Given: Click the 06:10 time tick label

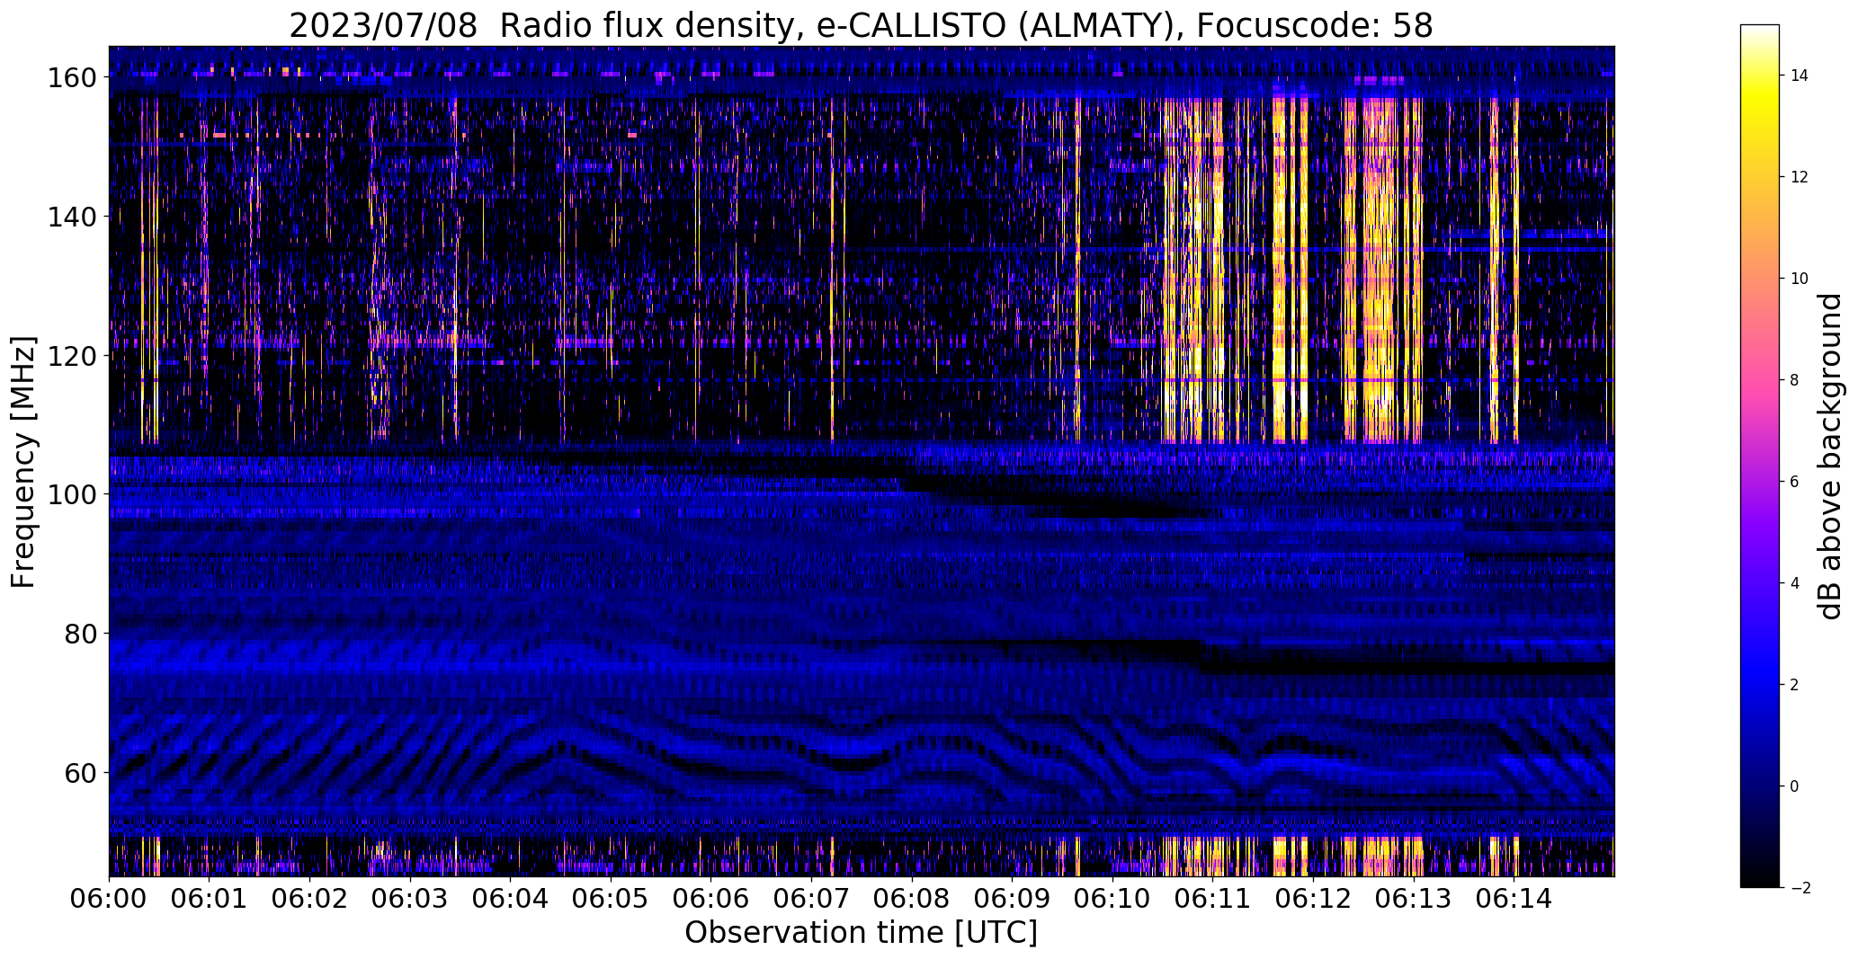Looking at the screenshot, I should pyautogui.click(x=1112, y=899).
